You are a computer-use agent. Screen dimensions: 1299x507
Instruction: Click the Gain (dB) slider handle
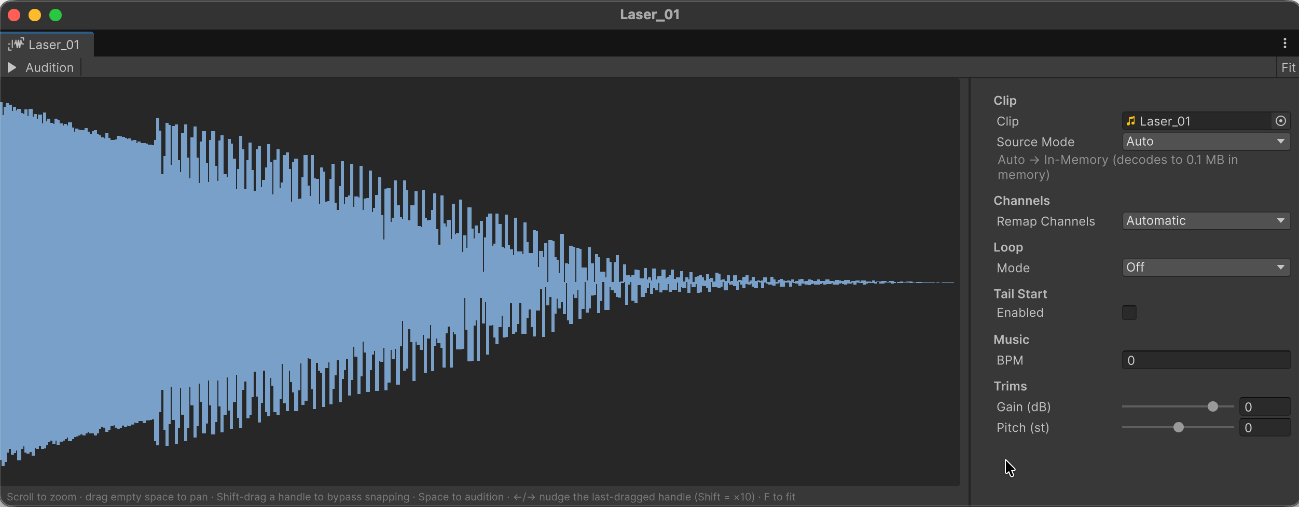click(x=1212, y=407)
